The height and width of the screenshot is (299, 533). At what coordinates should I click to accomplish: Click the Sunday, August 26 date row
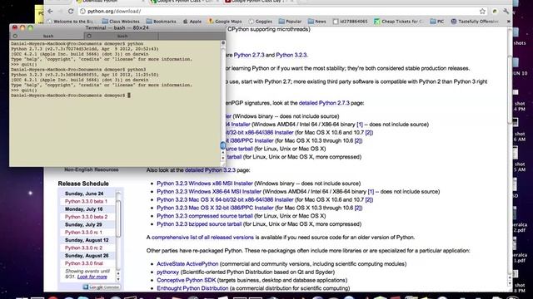[x=87, y=256]
